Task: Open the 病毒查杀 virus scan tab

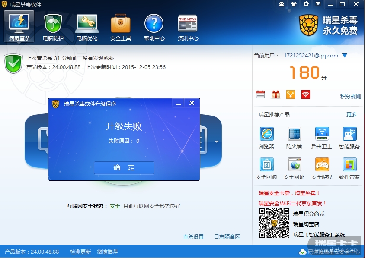Action: pos(19,26)
